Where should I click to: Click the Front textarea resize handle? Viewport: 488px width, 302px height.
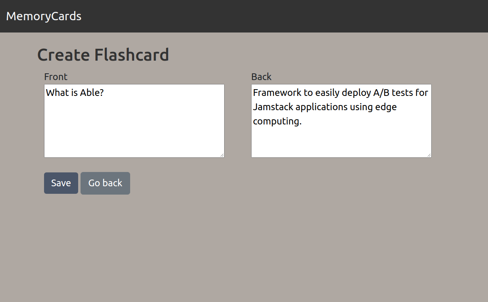pyautogui.click(x=222, y=155)
